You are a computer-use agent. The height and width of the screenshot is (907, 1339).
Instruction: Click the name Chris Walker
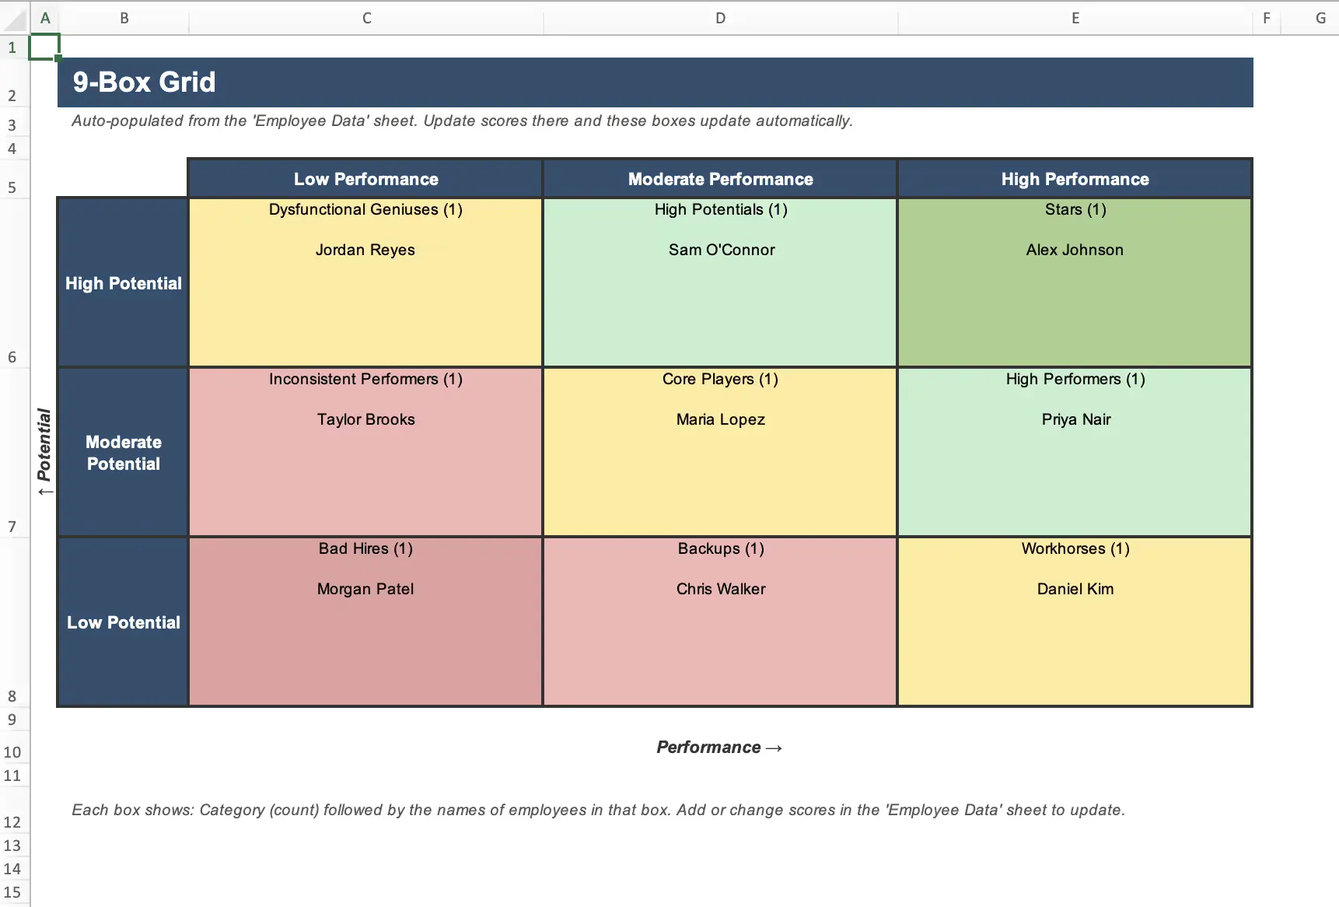coord(721,589)
